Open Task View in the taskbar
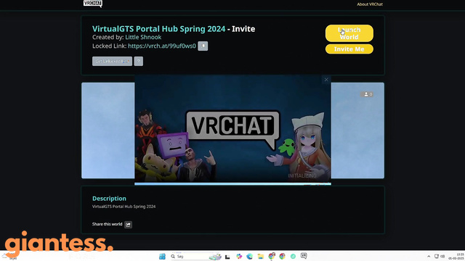Image resolution: width=465 pixels, height=261 pixels. point(227,257)
